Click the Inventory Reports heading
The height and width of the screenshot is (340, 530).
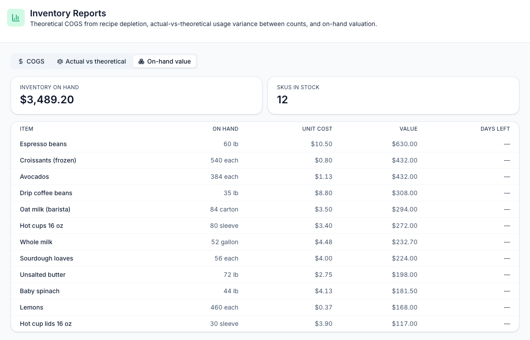[68, 13]
